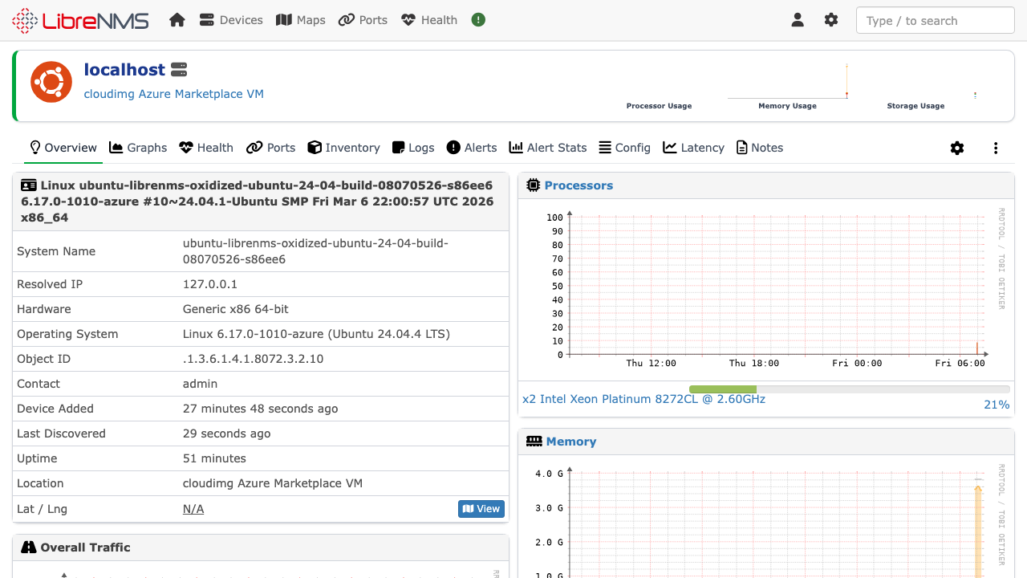1027x578 pixels.
Task: Open the Health menu in top navbar
Action: [429, 20]
